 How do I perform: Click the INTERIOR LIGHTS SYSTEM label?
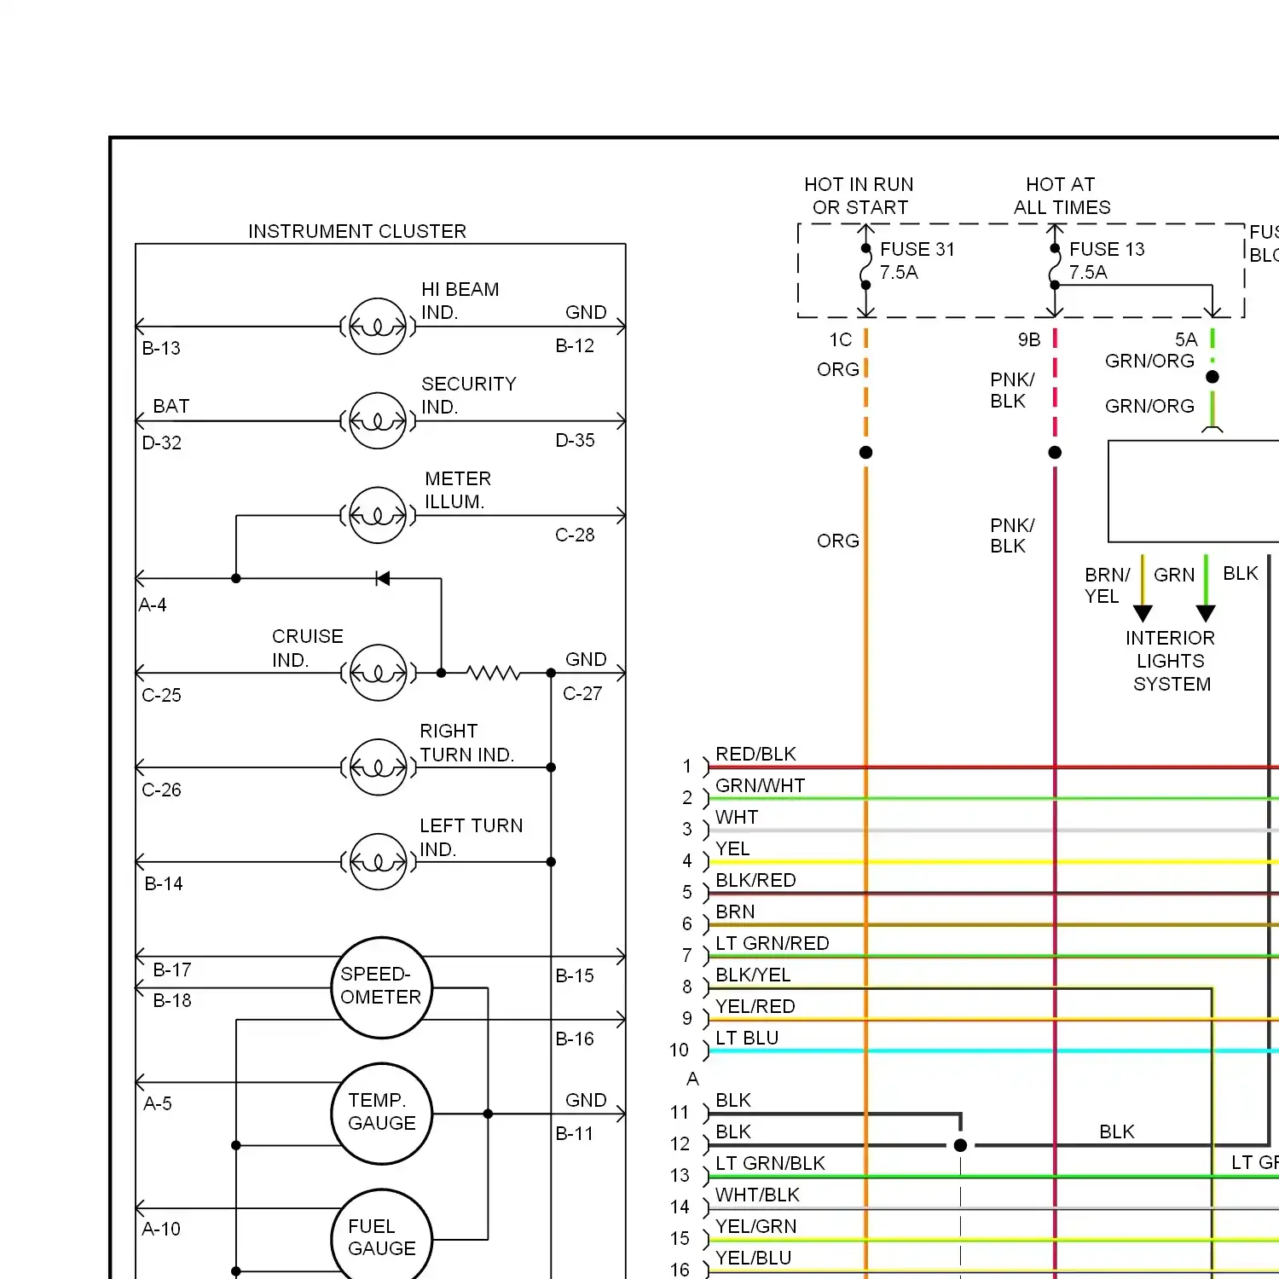(x=1171, y=661)
